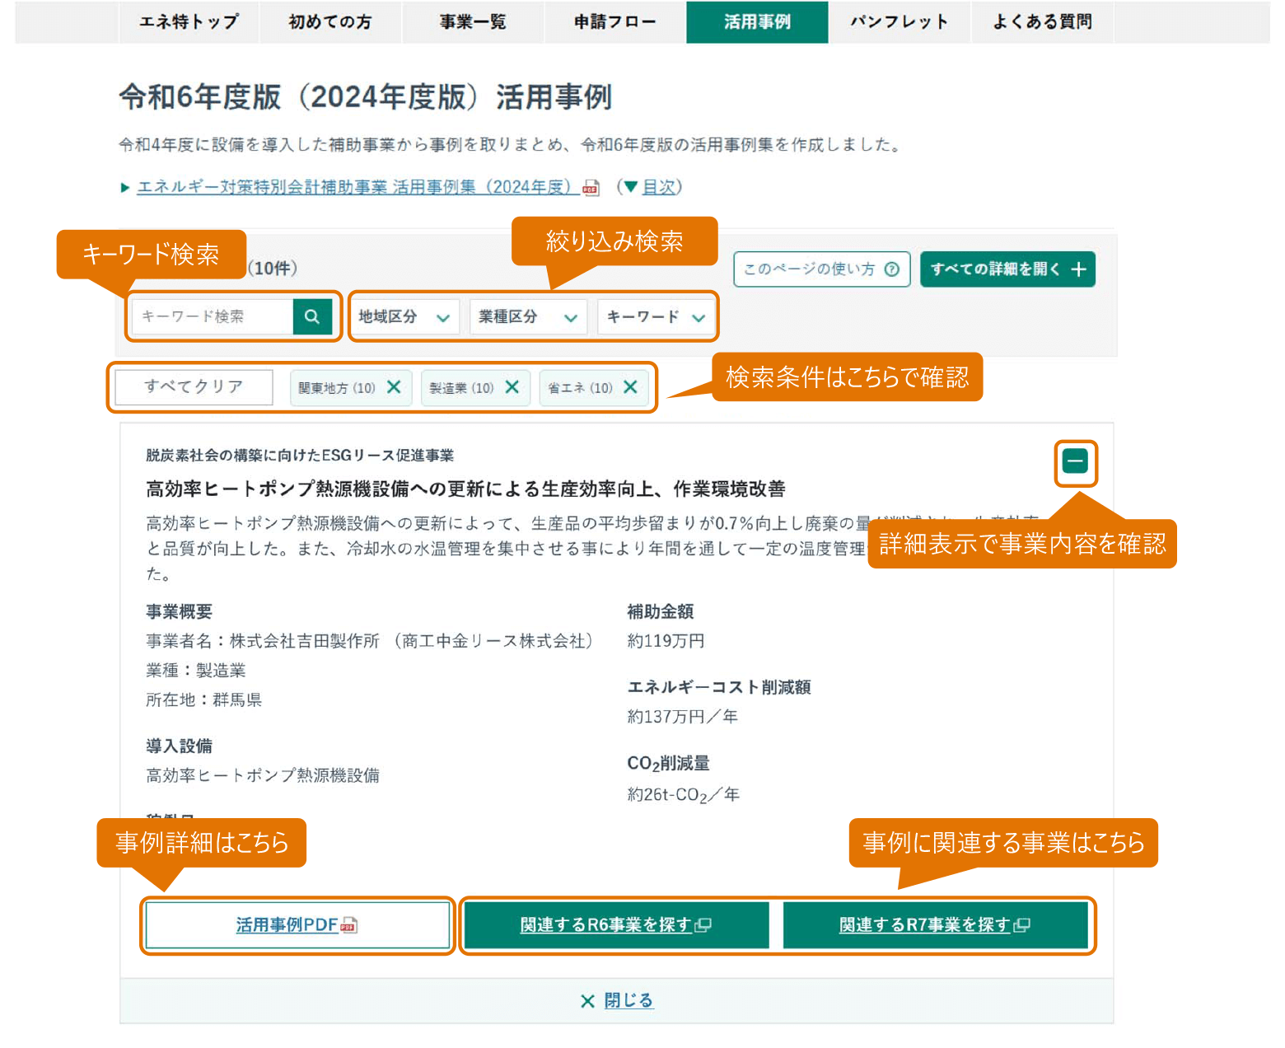The height and width of the screenshot is (1048, 1285).
Task: Open the 業種区分 dropdown
Action: (528, 316)
